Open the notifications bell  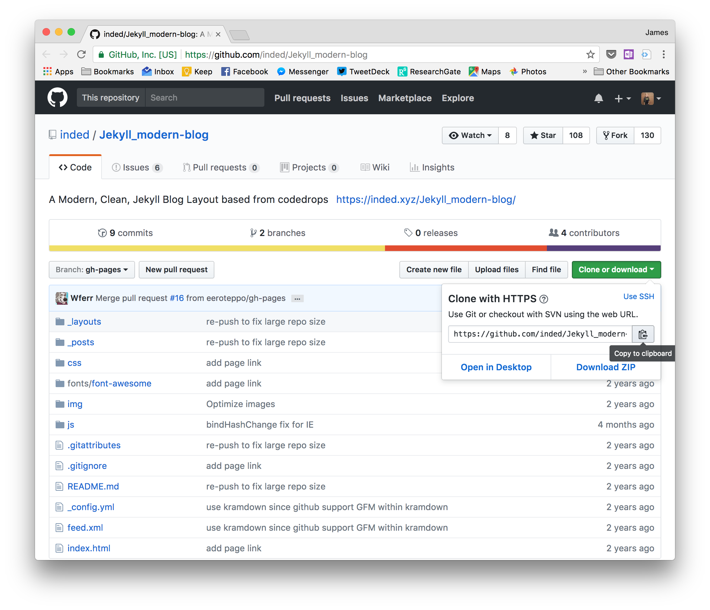pos(598,98)
